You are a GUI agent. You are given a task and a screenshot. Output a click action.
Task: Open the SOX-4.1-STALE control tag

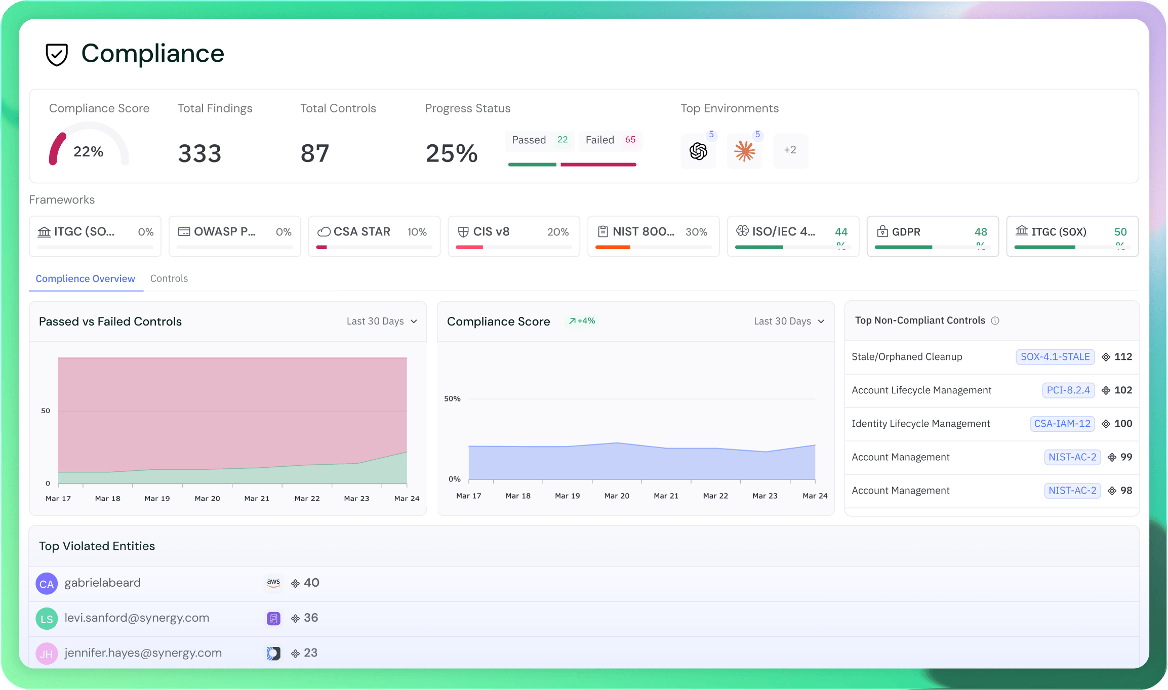[1055, 357]
